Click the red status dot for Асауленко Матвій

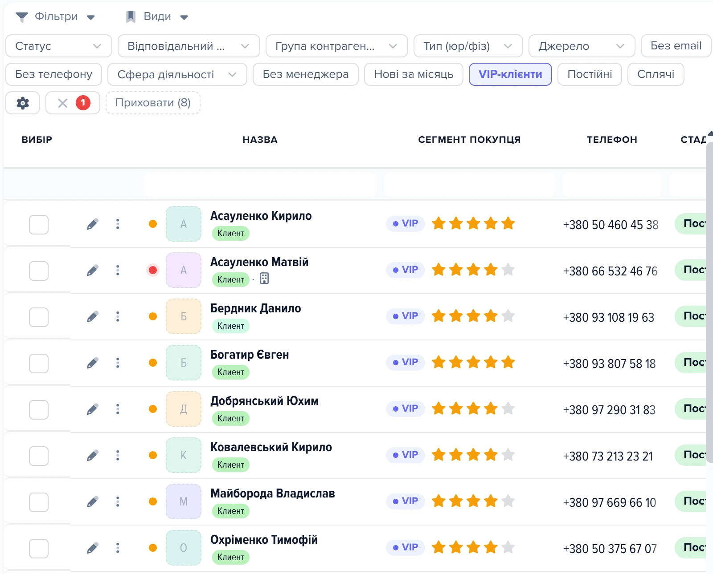click(x=153, y=270)
